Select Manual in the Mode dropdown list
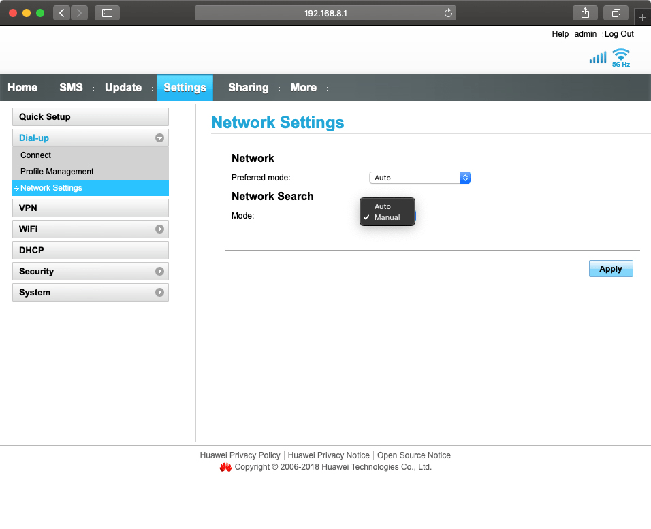 coord(387,217)
